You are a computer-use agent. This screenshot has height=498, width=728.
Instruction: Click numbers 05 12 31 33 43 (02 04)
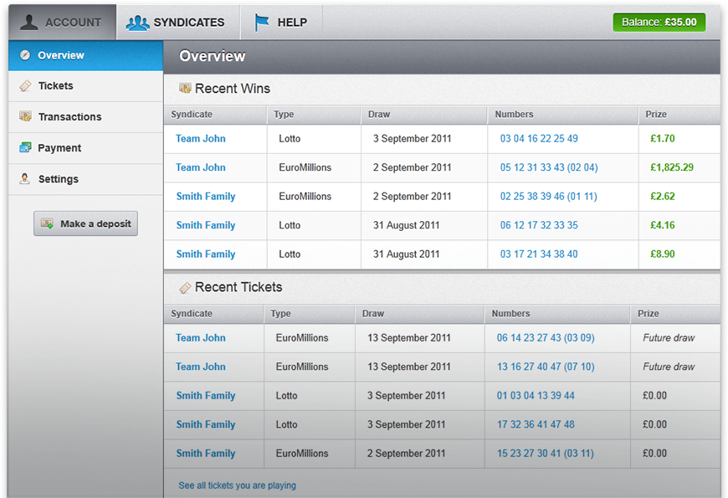point(549,167)
